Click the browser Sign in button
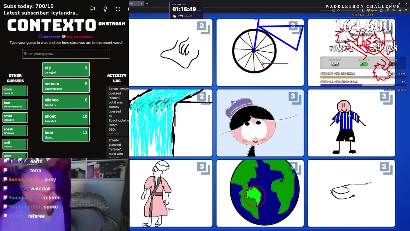This screenshot has height=231, width=410. tap(373, 10)
